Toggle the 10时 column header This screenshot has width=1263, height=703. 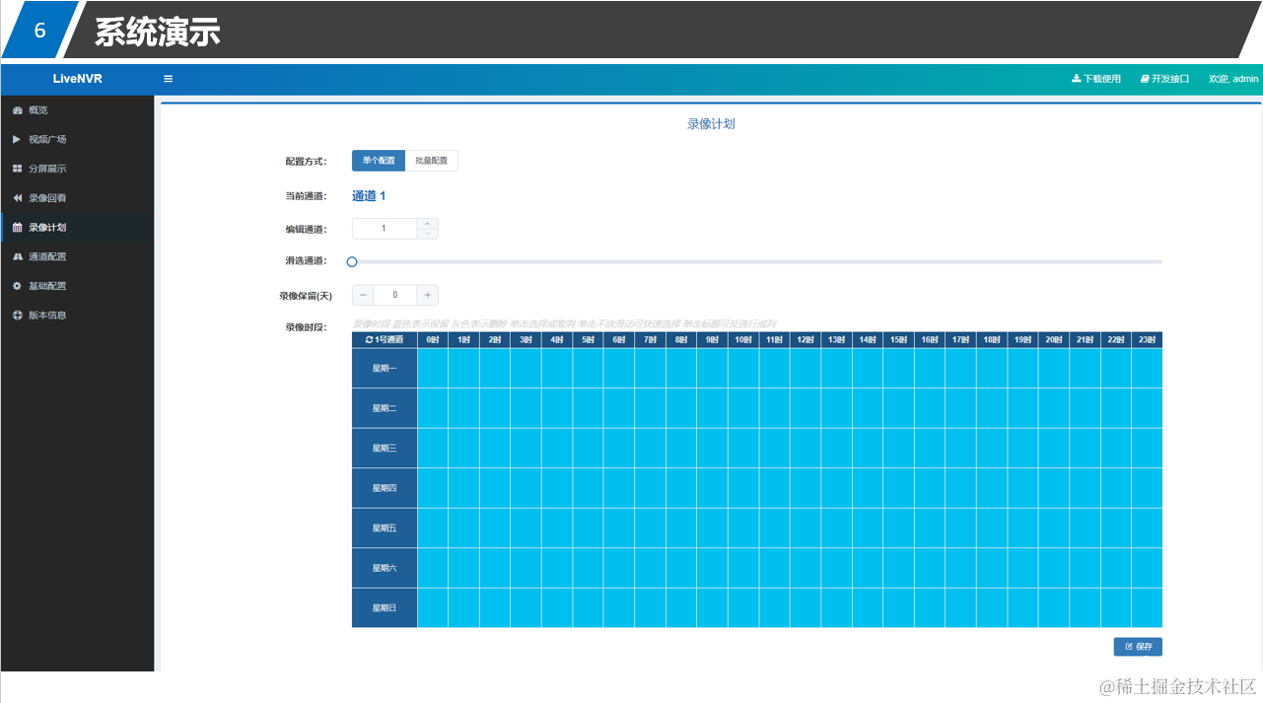coord(743,339)
